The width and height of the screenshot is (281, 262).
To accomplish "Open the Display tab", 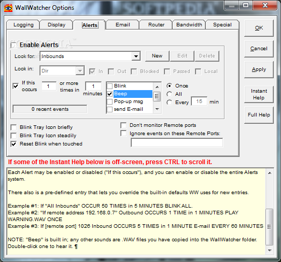I will pos(57,25).
